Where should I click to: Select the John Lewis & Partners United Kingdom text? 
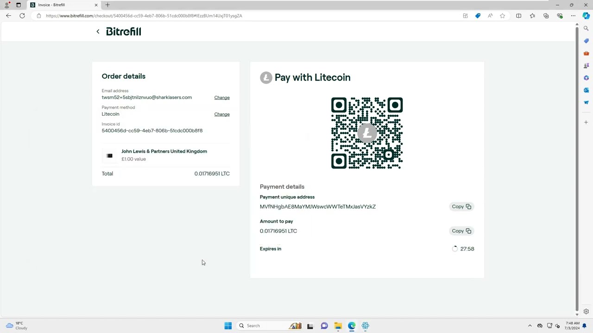tap(164, 151)
